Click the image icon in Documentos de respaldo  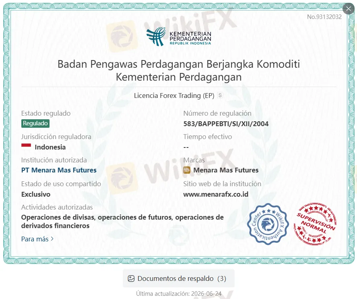131,278
